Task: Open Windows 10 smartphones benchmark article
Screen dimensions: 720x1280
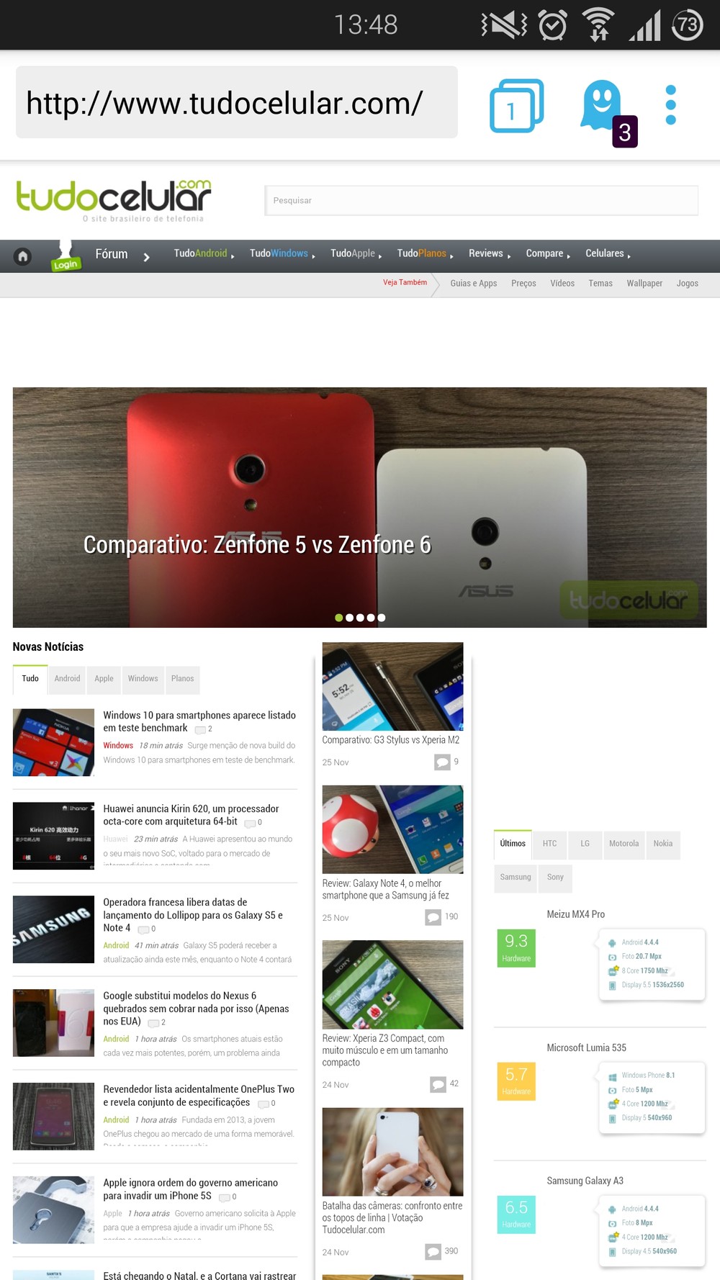Action: point(199,721)
